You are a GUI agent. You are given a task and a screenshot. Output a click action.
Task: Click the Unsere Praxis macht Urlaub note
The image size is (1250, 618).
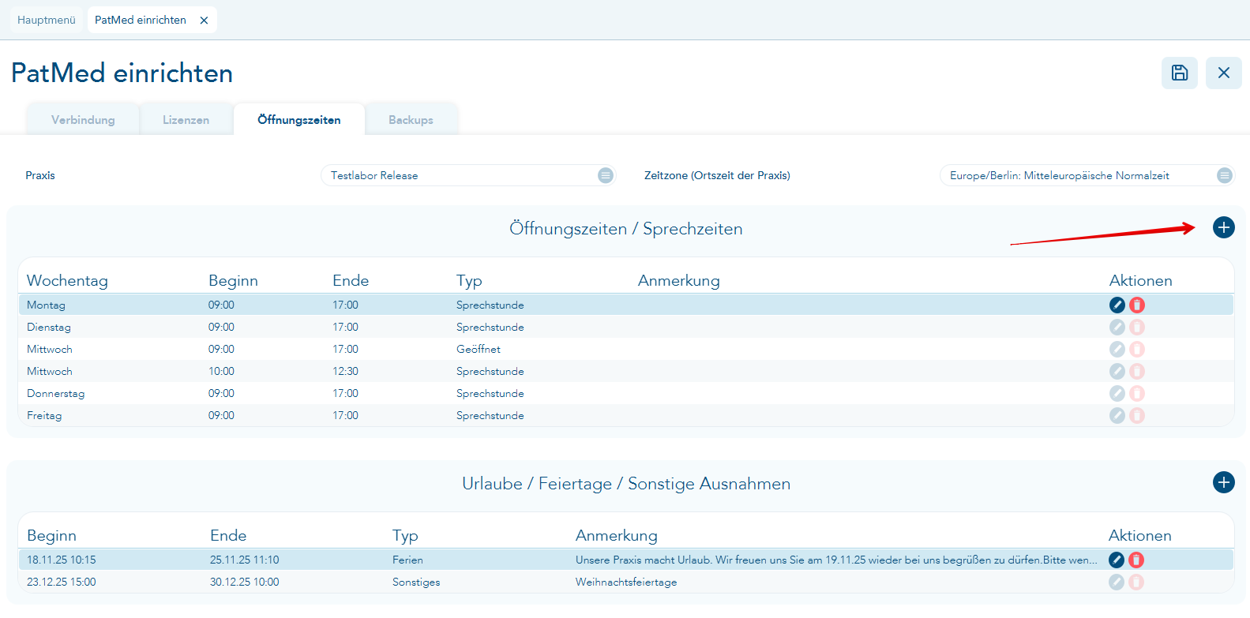point(836,560)
